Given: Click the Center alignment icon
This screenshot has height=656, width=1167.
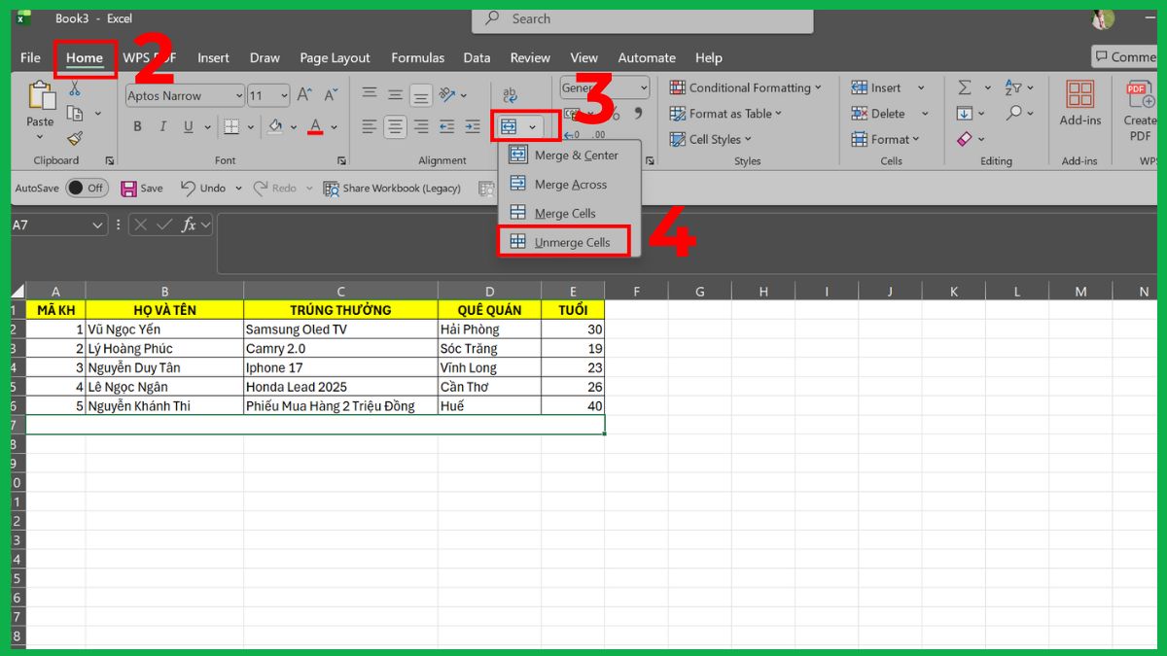Looking at the screenshot, I should pyautogui.click(x=394, y=126).
